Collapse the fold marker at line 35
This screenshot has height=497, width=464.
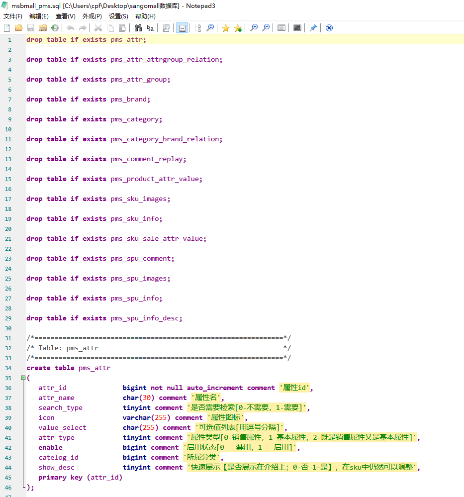(23, 378)
